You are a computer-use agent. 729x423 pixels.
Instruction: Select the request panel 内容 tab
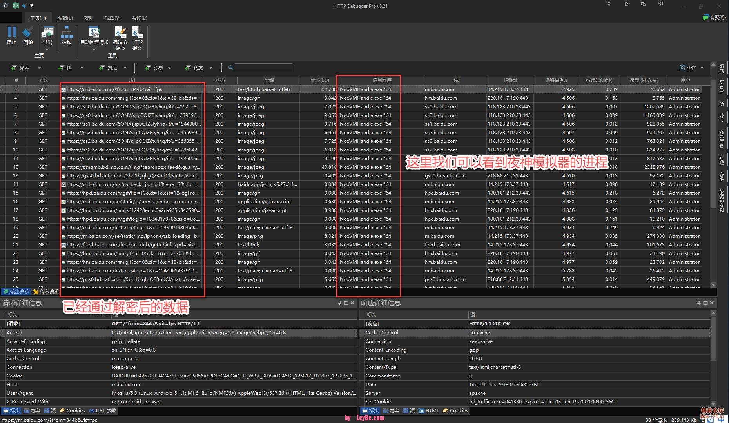[32, 411]
